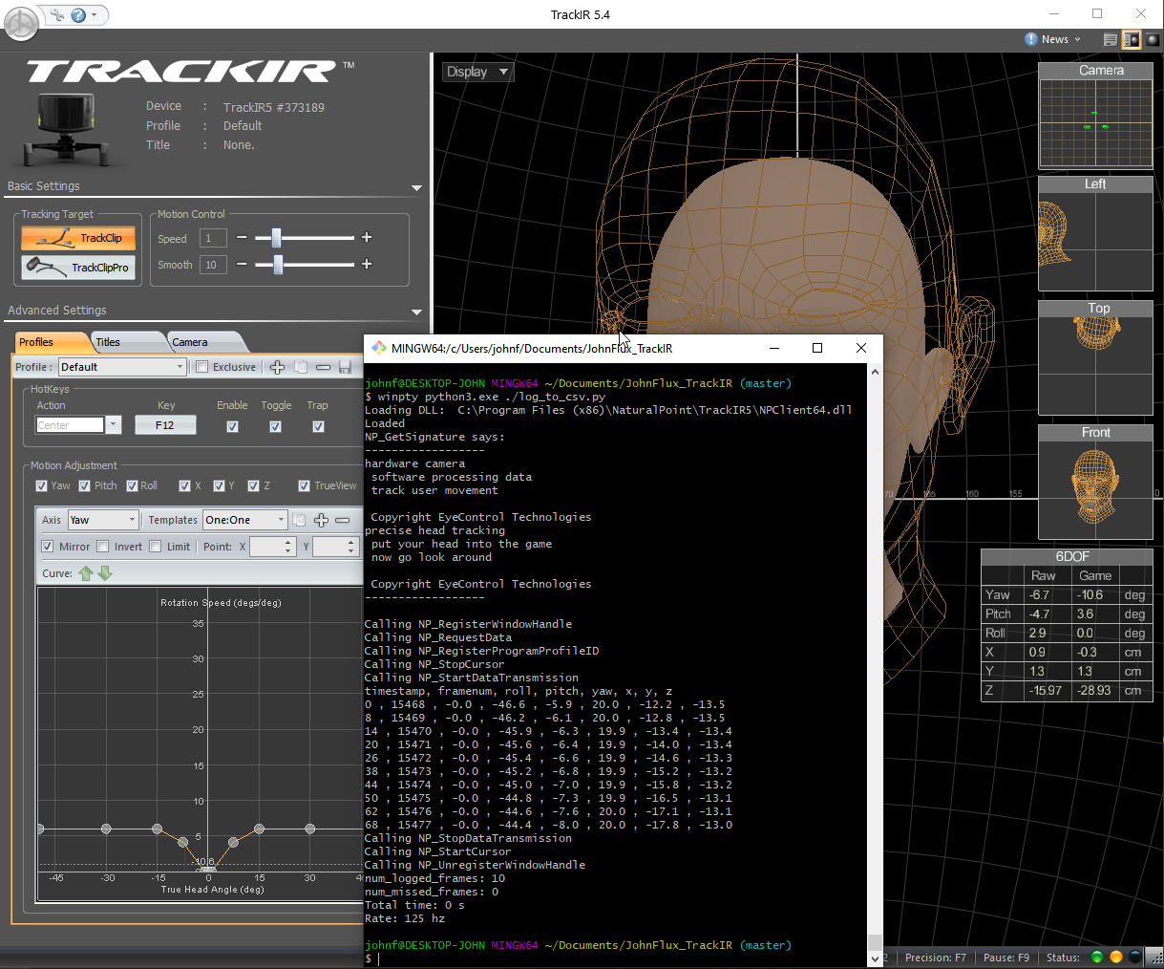Viewport: 1164px width, 969px height.
Task: Switch to the sphere-only view icon
Action: tap(1153, 40)
